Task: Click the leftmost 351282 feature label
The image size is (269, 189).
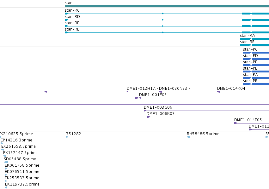Action: [x=73, y=134]
